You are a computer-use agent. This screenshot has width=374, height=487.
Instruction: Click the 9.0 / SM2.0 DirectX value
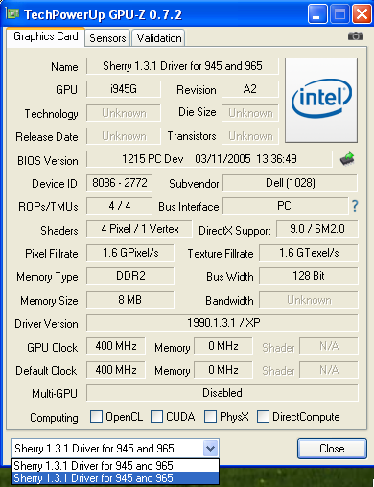[x=317, y=229]
